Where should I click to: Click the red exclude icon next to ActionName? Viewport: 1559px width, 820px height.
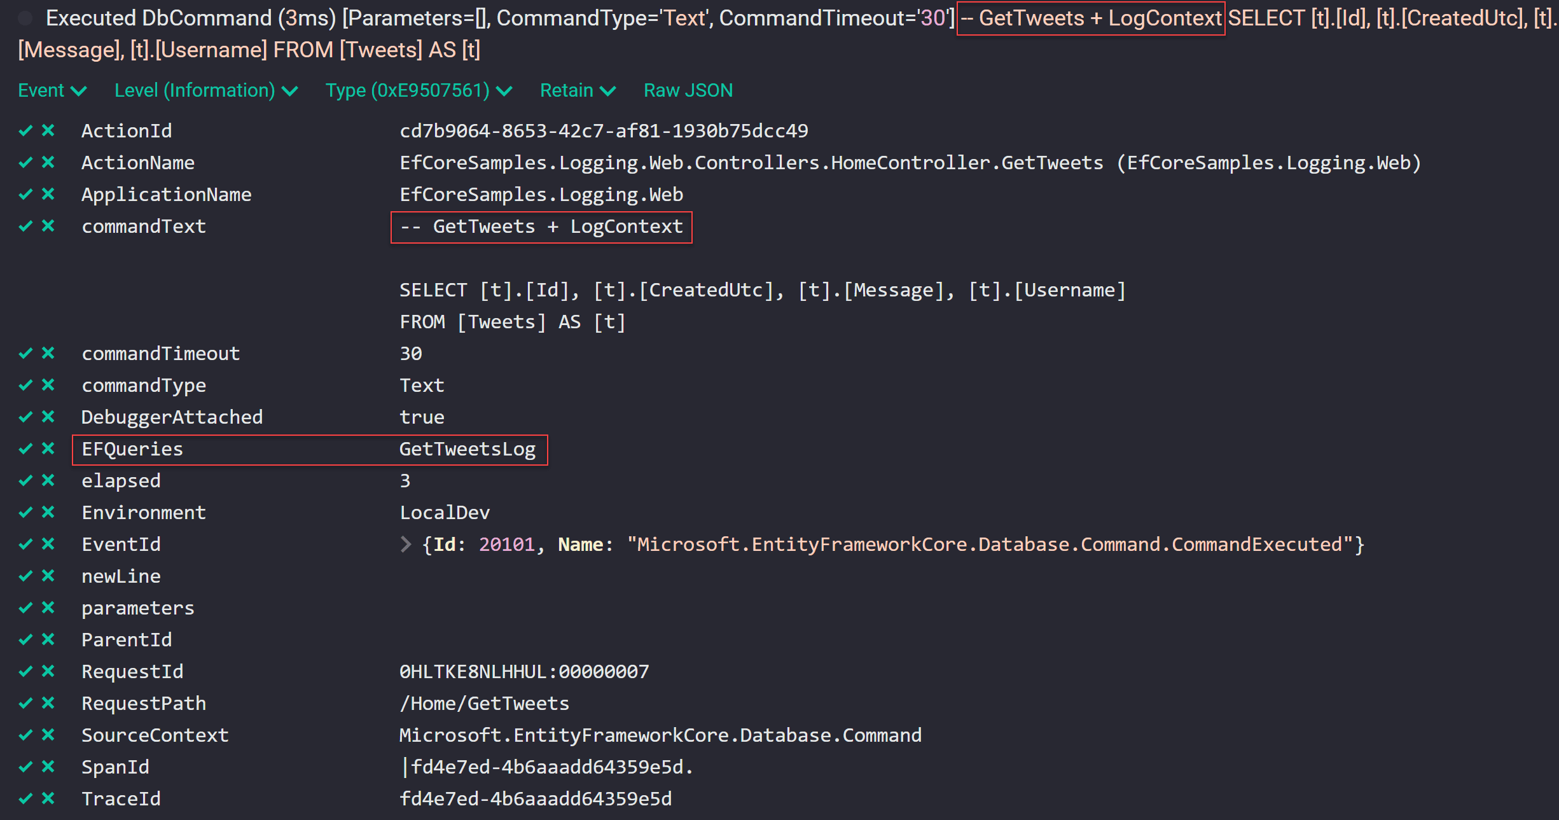pos(48,162)
